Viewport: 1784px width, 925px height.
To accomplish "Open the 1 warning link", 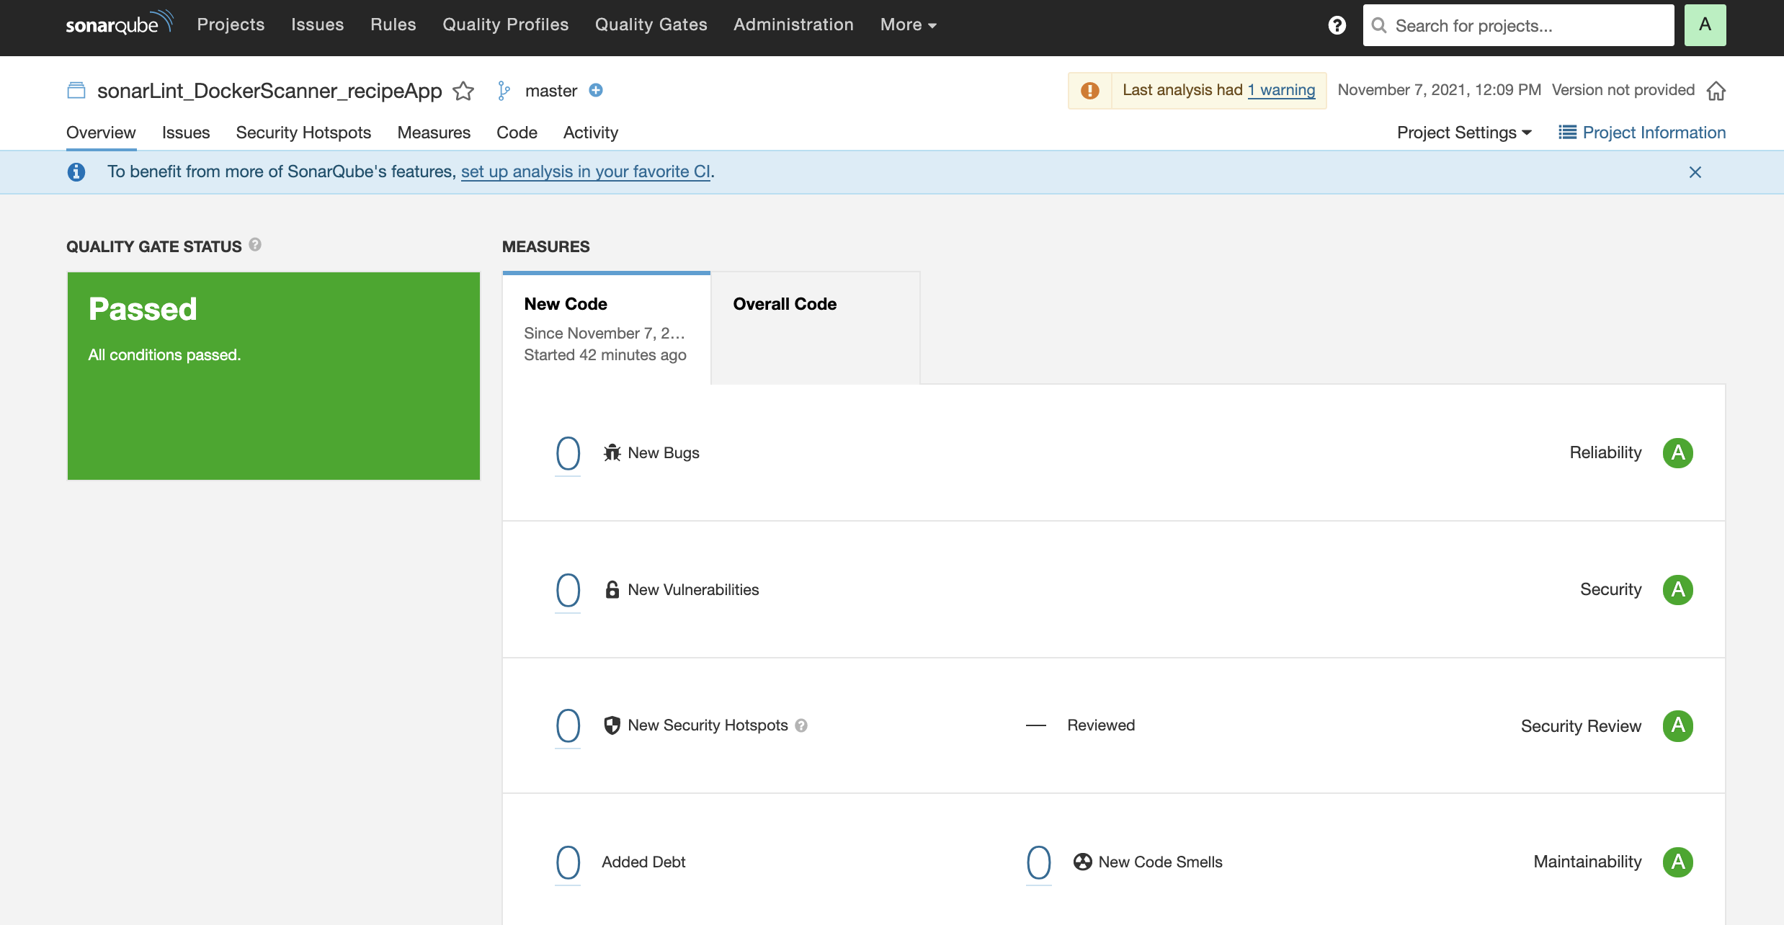I will (1282, 90).
